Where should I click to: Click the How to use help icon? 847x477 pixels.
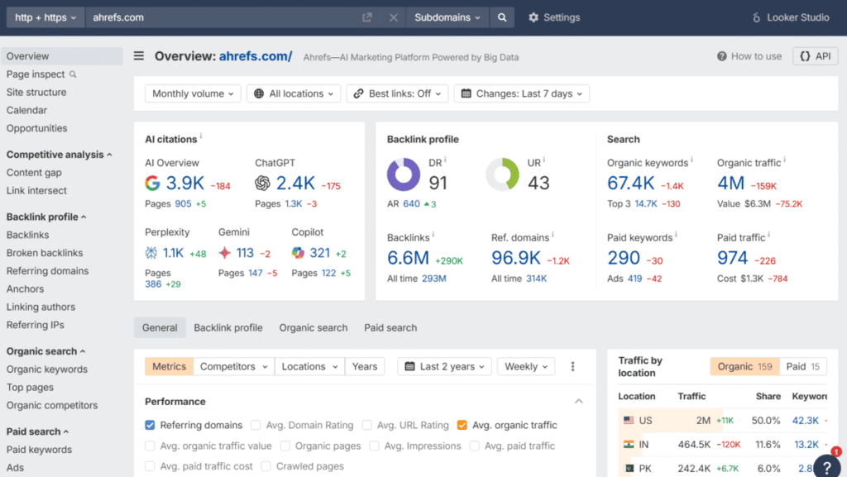(x=723, y=56)
